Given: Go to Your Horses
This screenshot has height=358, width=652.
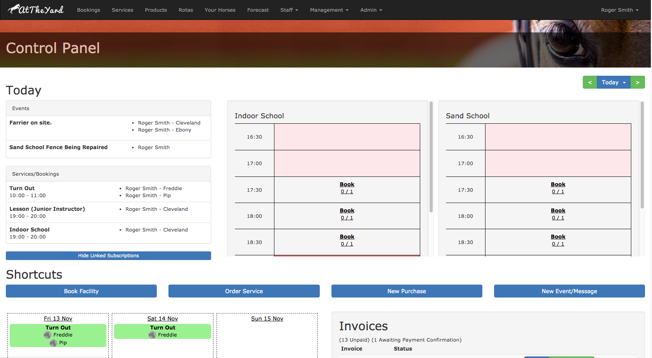Looking at the screenshot, I should coord(220,10).
